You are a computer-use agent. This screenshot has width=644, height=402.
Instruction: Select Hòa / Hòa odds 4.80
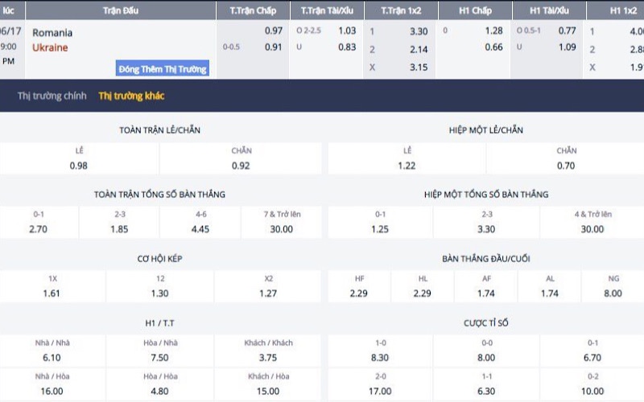159,392
